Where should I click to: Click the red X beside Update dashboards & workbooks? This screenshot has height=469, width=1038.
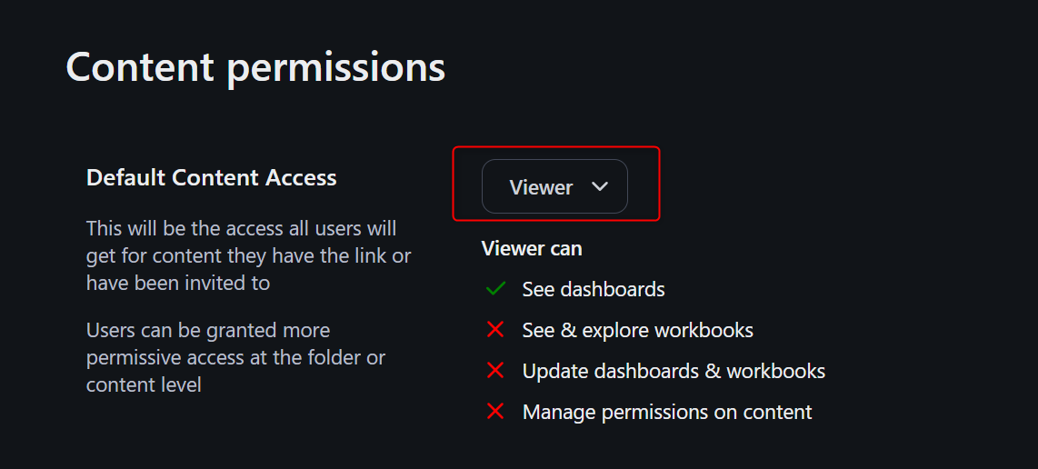click(495, 371)
